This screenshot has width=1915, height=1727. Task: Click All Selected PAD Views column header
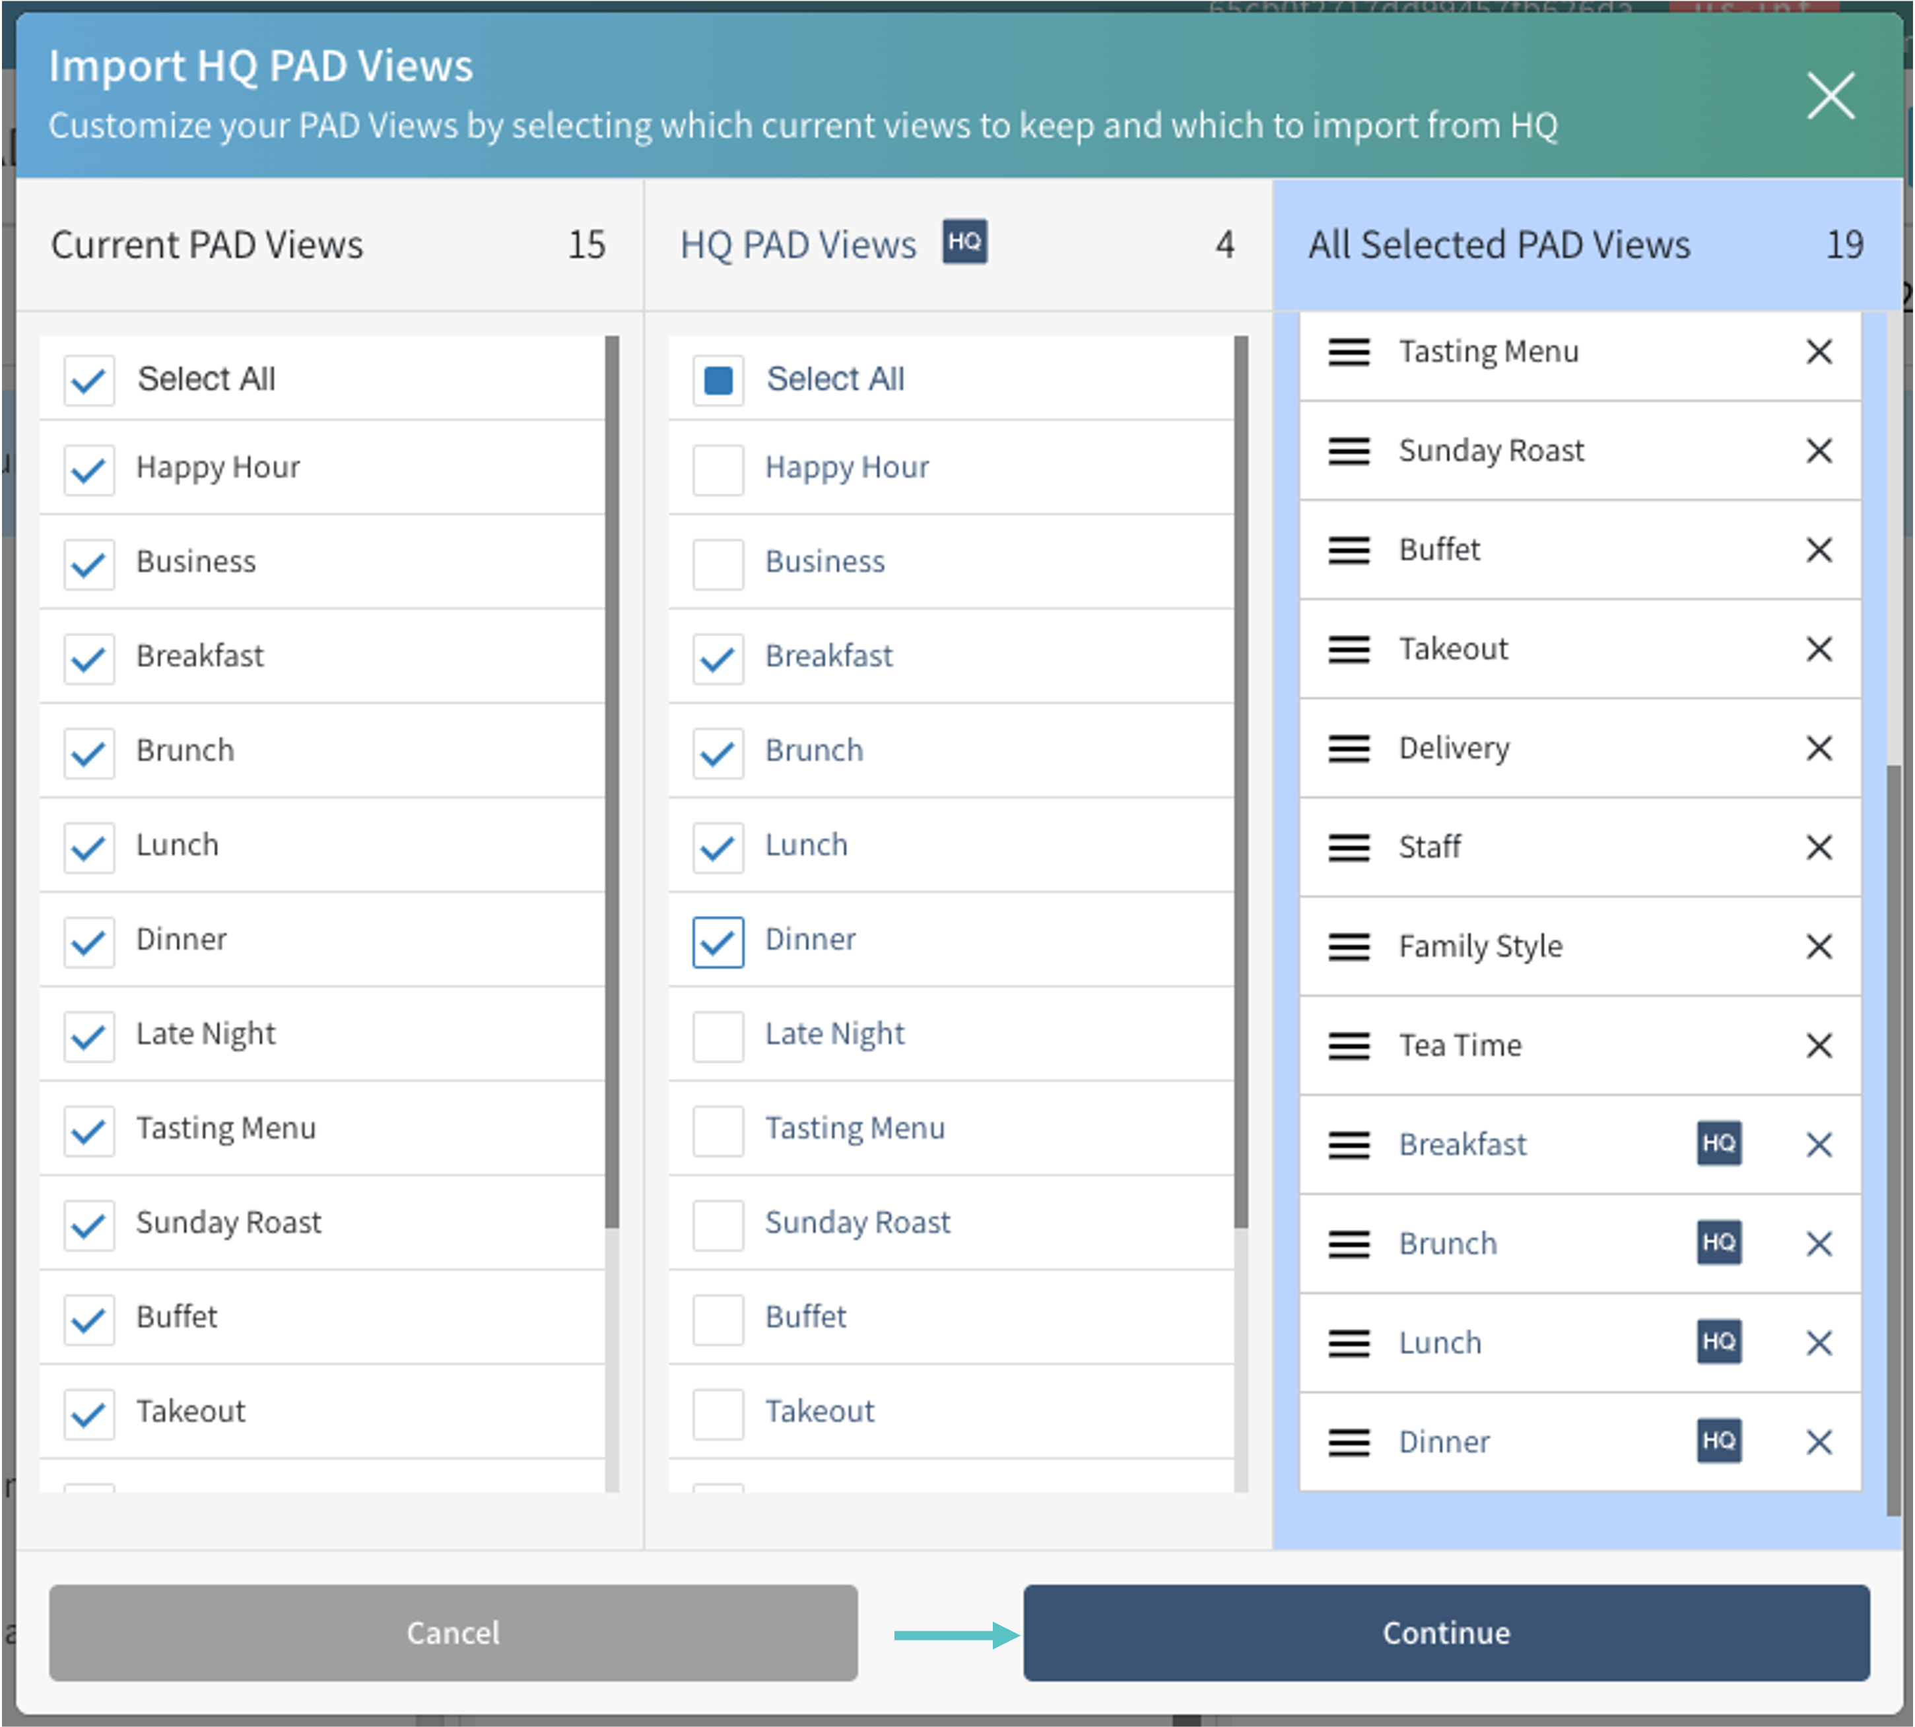pyautogui.click(x=1499, y=245)
